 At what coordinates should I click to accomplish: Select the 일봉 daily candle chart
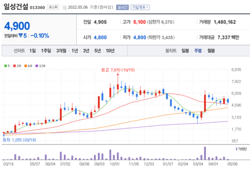pos(185,51)
